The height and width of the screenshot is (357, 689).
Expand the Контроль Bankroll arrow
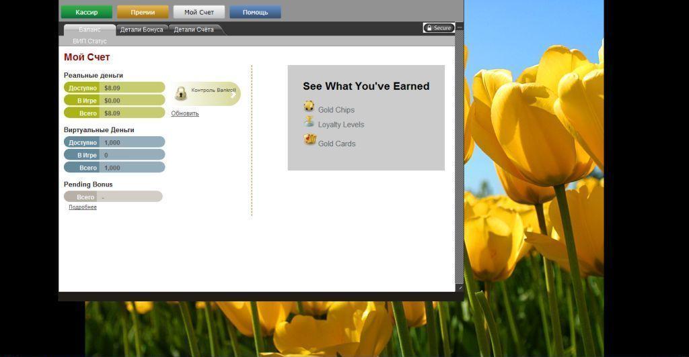[233, 94]
